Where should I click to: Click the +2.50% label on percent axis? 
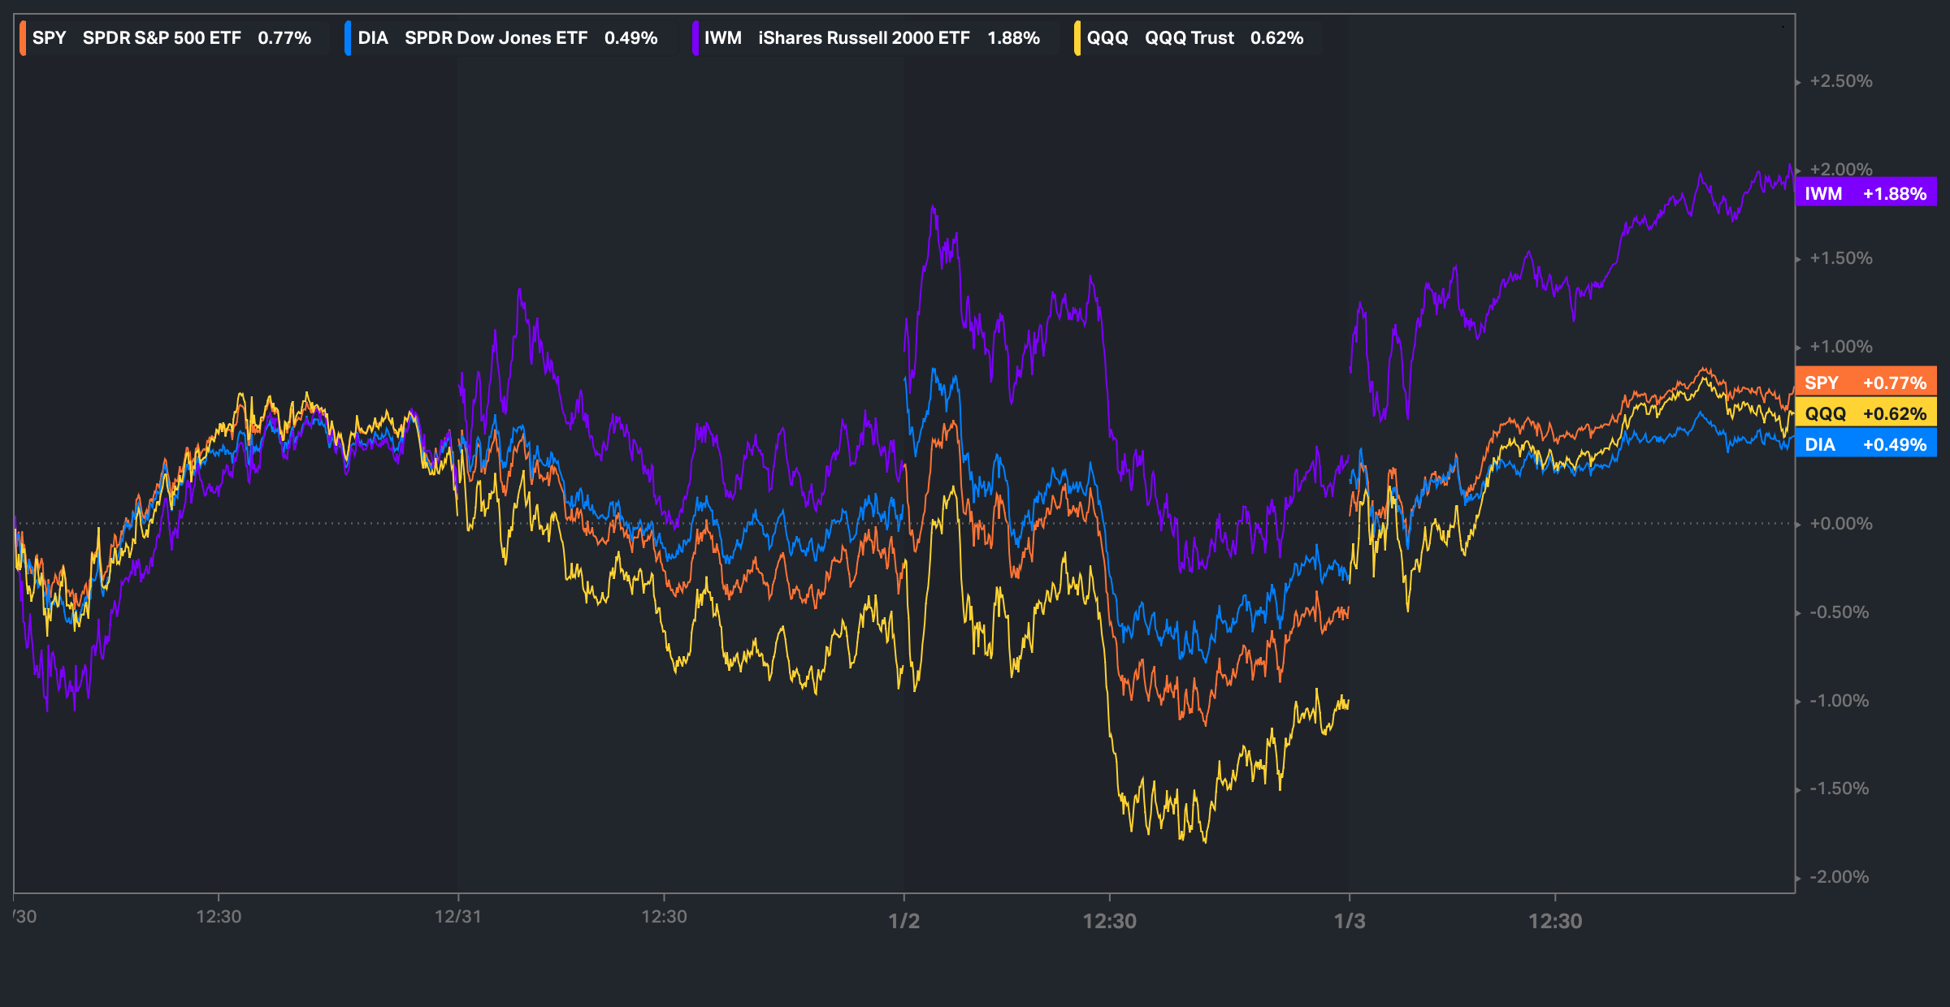tap(1840, 81)
